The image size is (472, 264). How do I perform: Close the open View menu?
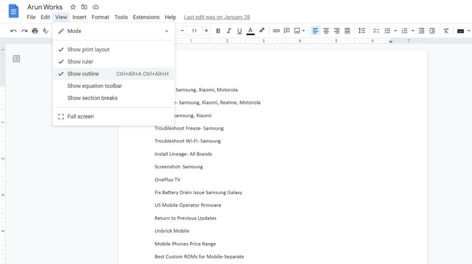click(x=61, y=17)
